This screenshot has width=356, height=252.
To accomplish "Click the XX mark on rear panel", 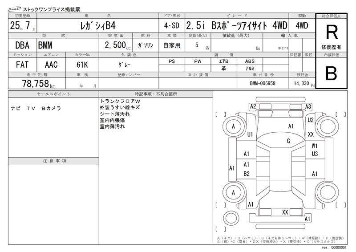I will 285,212.
